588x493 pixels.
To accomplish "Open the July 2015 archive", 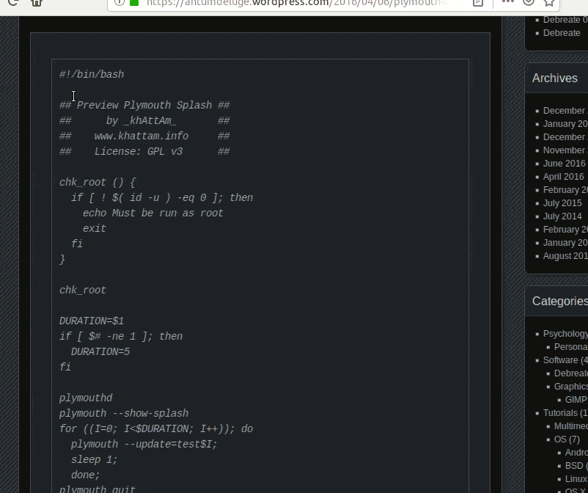I will pos(562,202).
